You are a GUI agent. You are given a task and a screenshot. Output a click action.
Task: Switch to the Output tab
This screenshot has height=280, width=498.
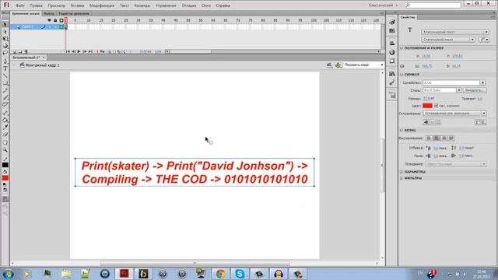point(49,14)
